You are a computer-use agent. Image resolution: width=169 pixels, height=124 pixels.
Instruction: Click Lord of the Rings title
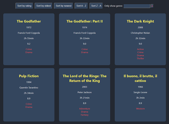pos(84,78)
